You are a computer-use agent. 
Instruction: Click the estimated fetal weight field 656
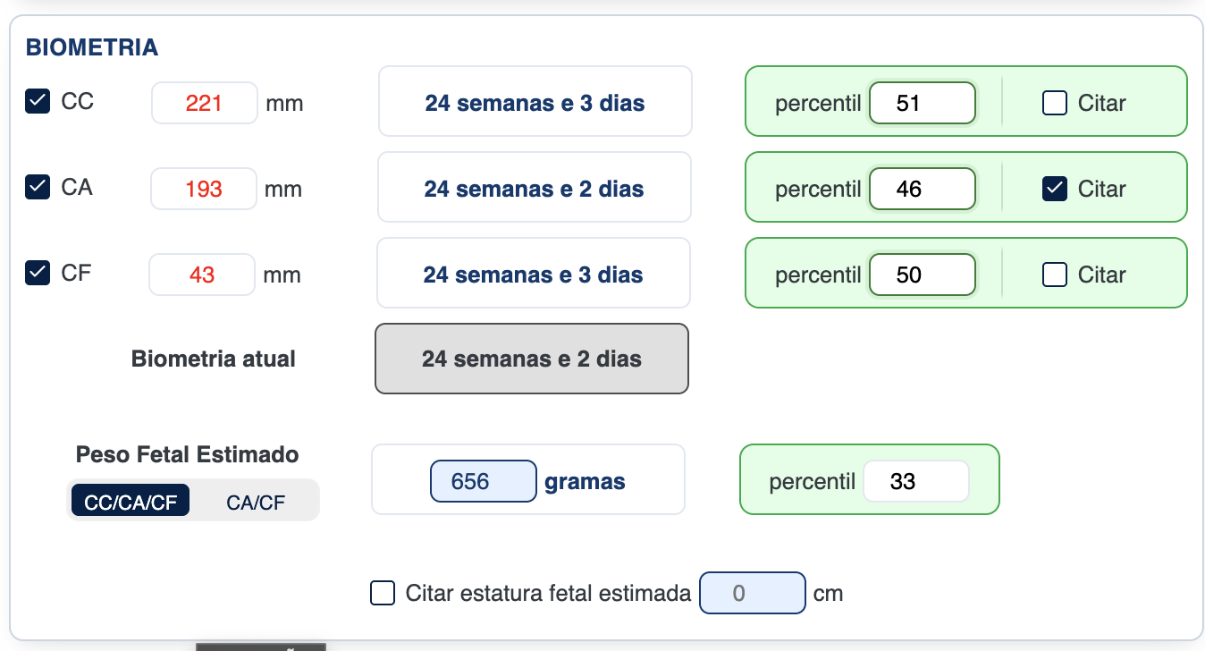483,482
